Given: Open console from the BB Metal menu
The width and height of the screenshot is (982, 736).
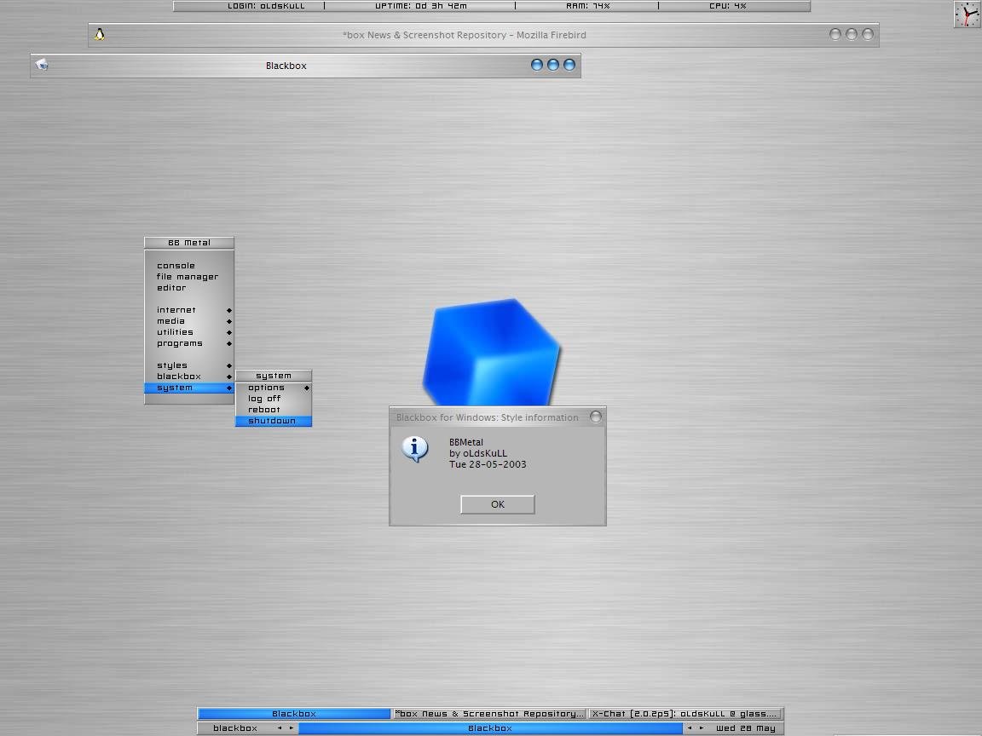Looking at the screenshot, I should 189,266.
